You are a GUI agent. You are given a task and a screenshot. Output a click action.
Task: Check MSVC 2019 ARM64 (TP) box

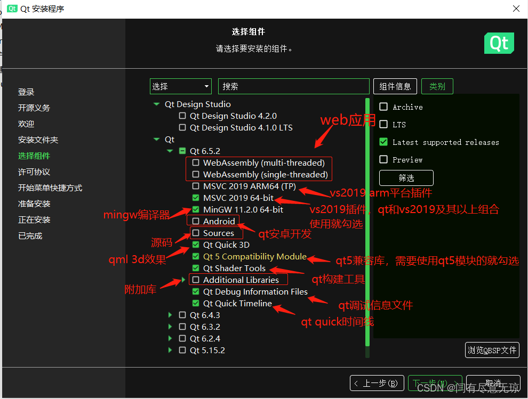[196, 186]
